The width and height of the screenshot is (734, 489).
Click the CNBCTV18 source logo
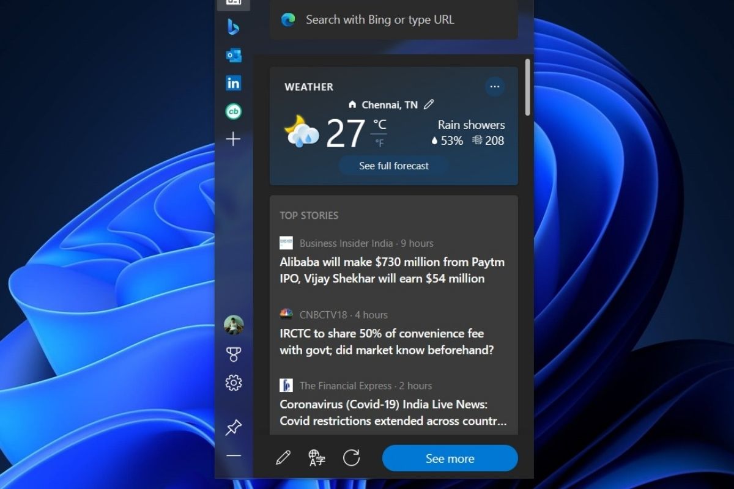point(286,315)
